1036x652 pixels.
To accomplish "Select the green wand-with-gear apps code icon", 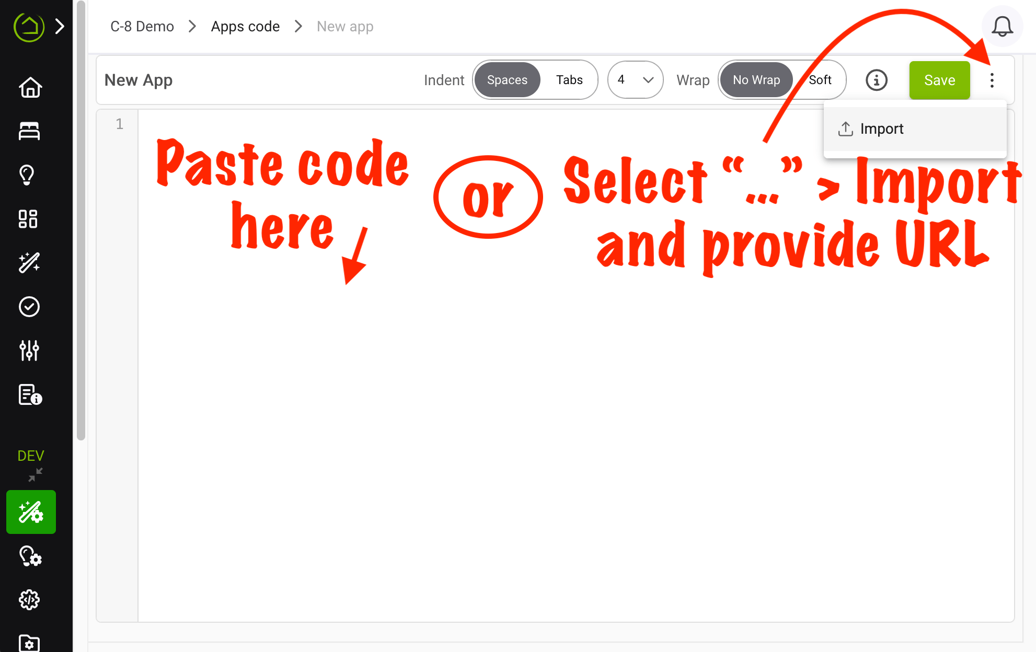I will point(31,512).
